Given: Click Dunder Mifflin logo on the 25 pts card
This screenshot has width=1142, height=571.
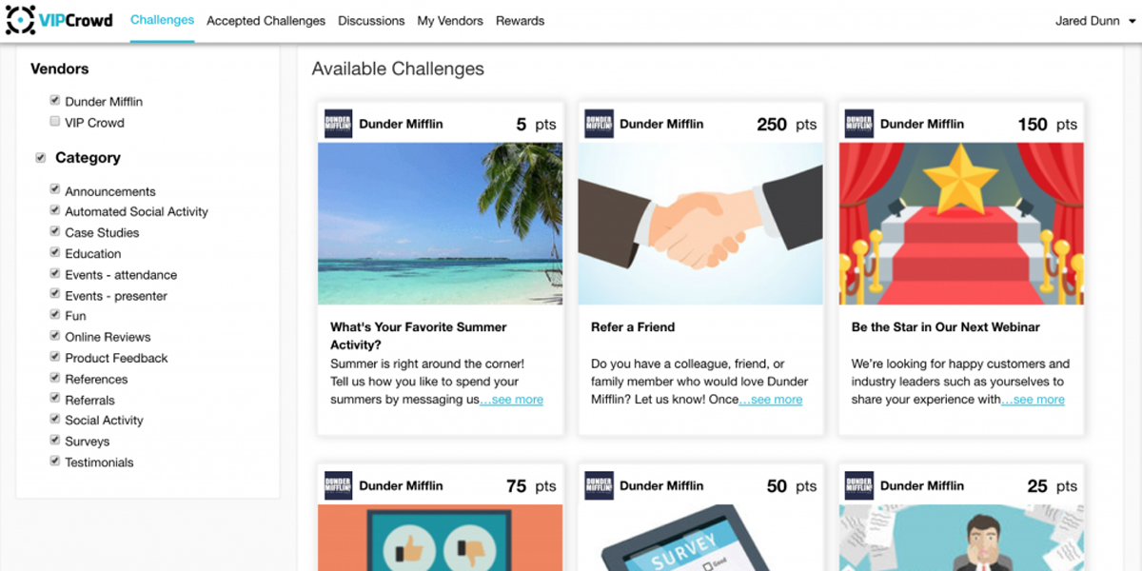Looking at the screenshot, I should [x=859, y=485].
